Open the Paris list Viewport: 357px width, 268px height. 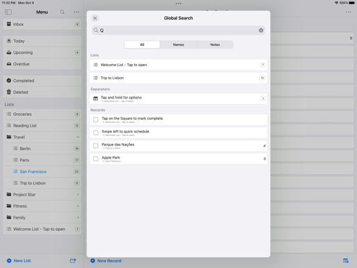pyautogui.click(x=42, y=160)
